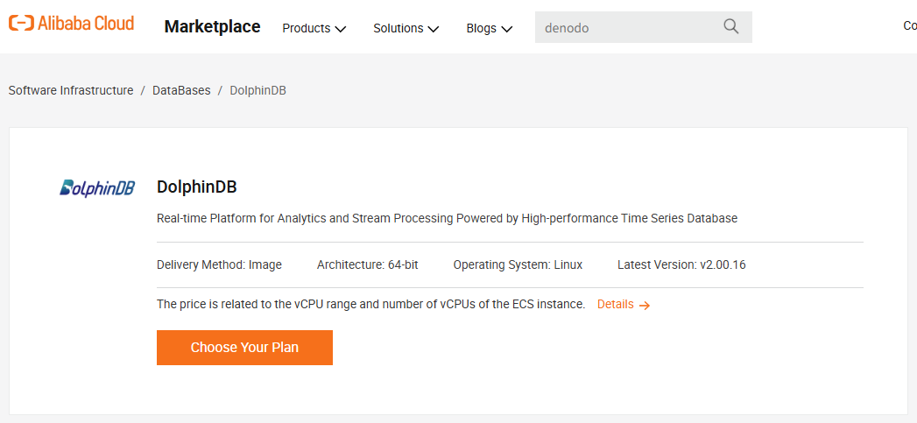The width and height of the screenshot is (917, 423).
Task: Click the Alibaba Cloud wordmark text
Action: coord(86,24)
